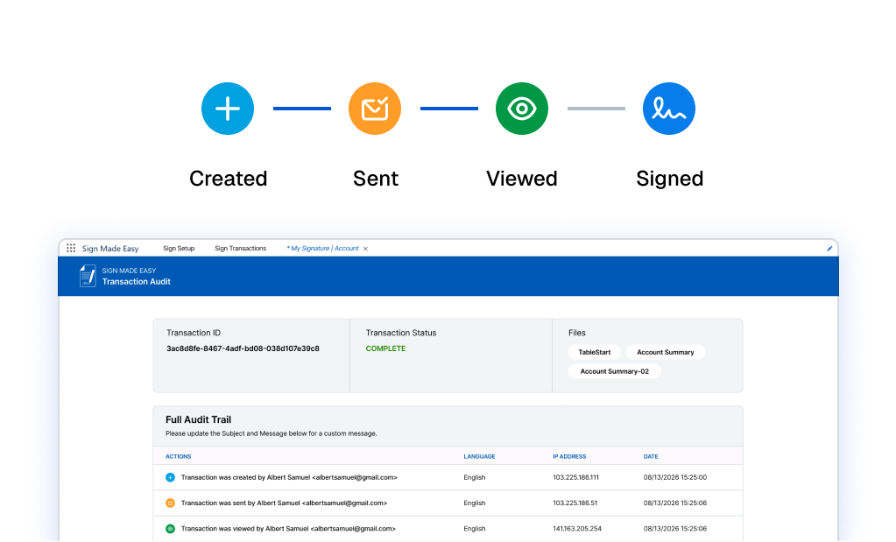Click the orange Sent envelope icon

pos(375,109)
